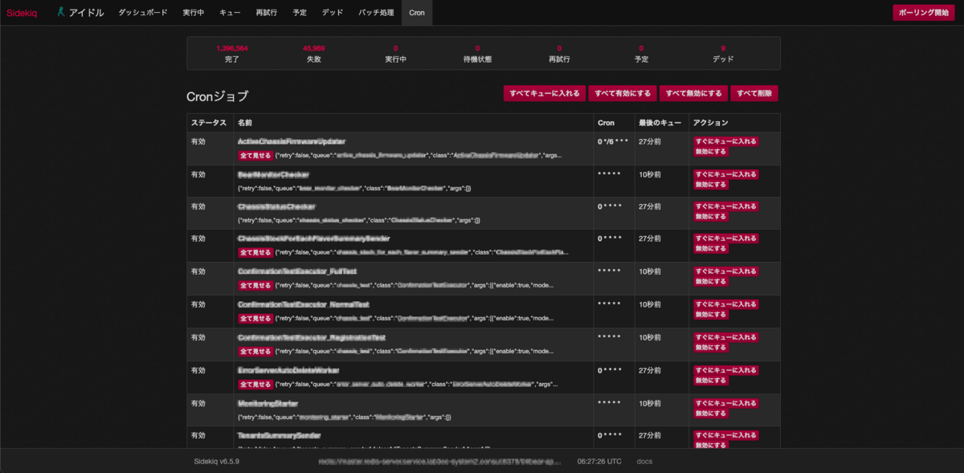The image size is (964, 473).
Task: Open ChassisStatusChecker job name
Action: pos(276,206)
